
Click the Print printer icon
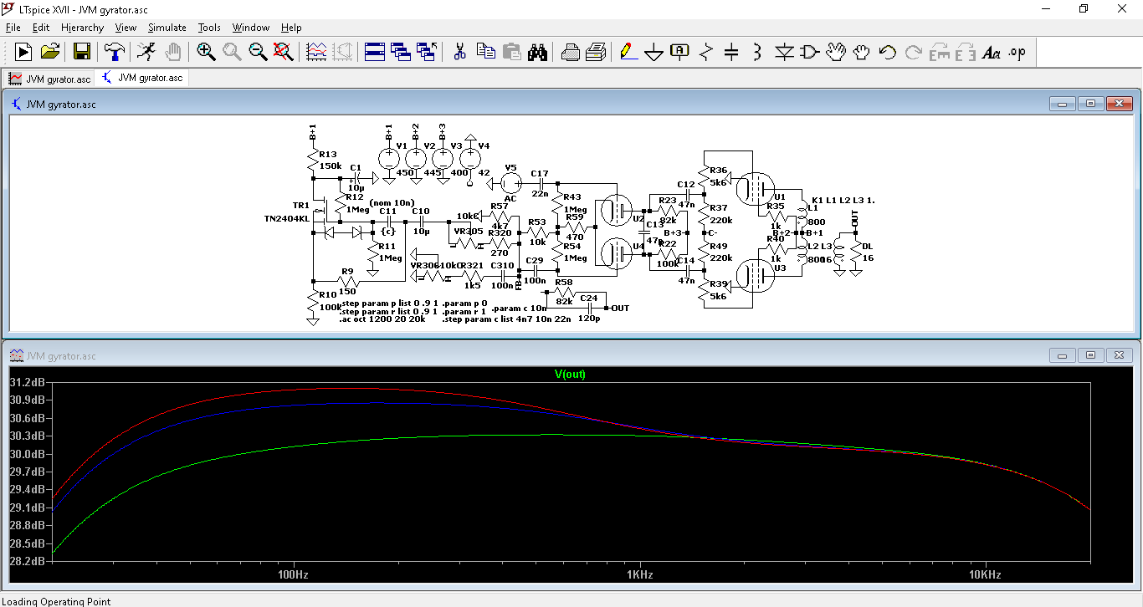pyautogui.click(x=571, y=52)
